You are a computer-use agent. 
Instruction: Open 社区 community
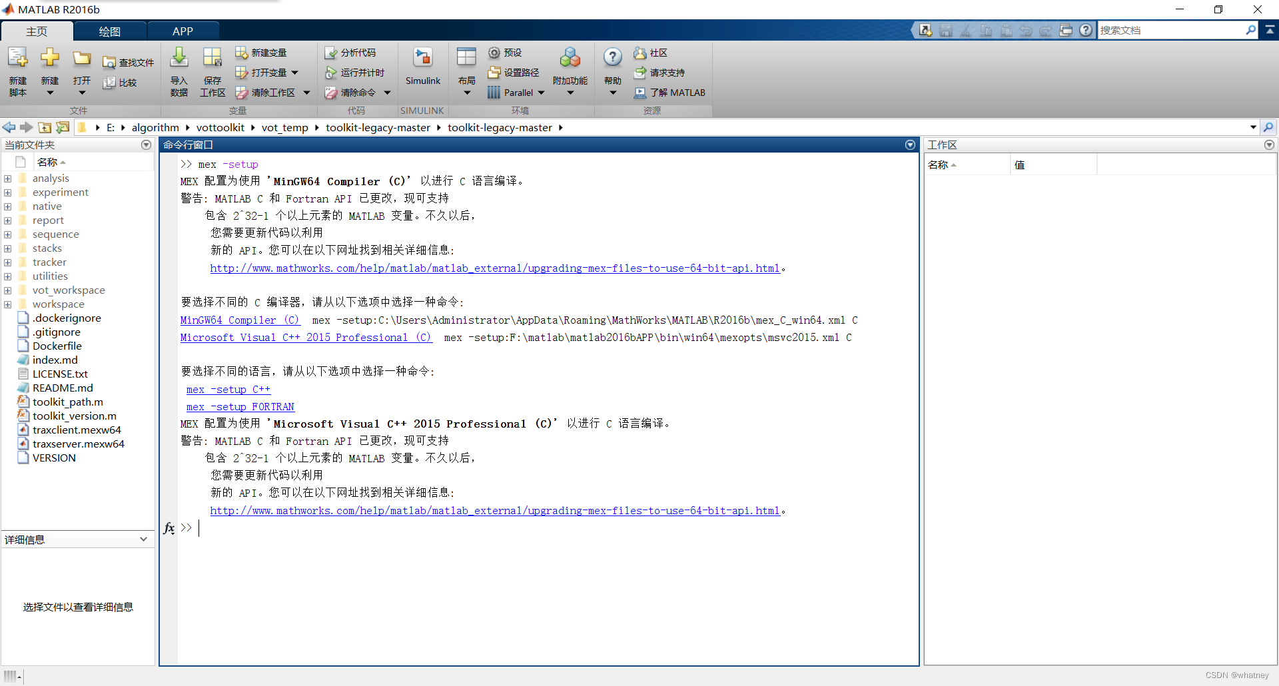tap(651, 53)
